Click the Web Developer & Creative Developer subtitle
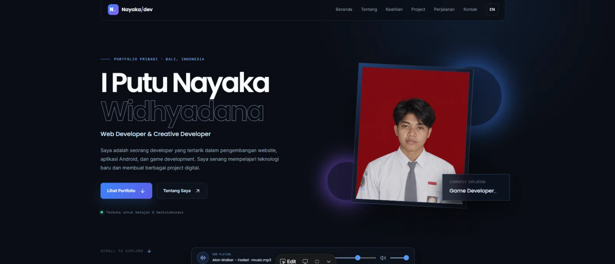Viewport: 615px width, 264px height. point(156,134)
